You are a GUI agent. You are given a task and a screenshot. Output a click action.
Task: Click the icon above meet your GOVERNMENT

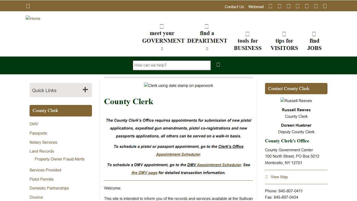point(162,26)
